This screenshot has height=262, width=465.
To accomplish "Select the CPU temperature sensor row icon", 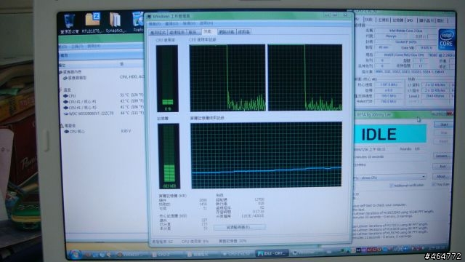I will (x=66, y=96).
